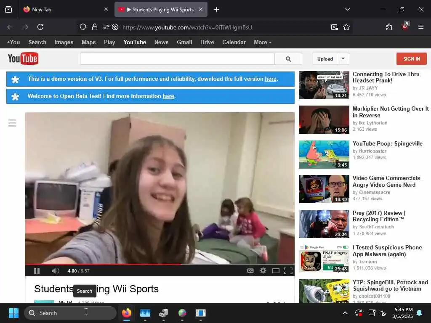Click the YouTube search magnifier button

(288, 59)
